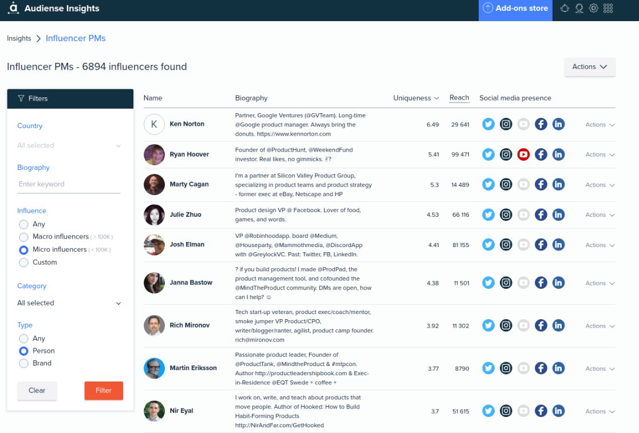Open the apps grid icon

[608, 8]
